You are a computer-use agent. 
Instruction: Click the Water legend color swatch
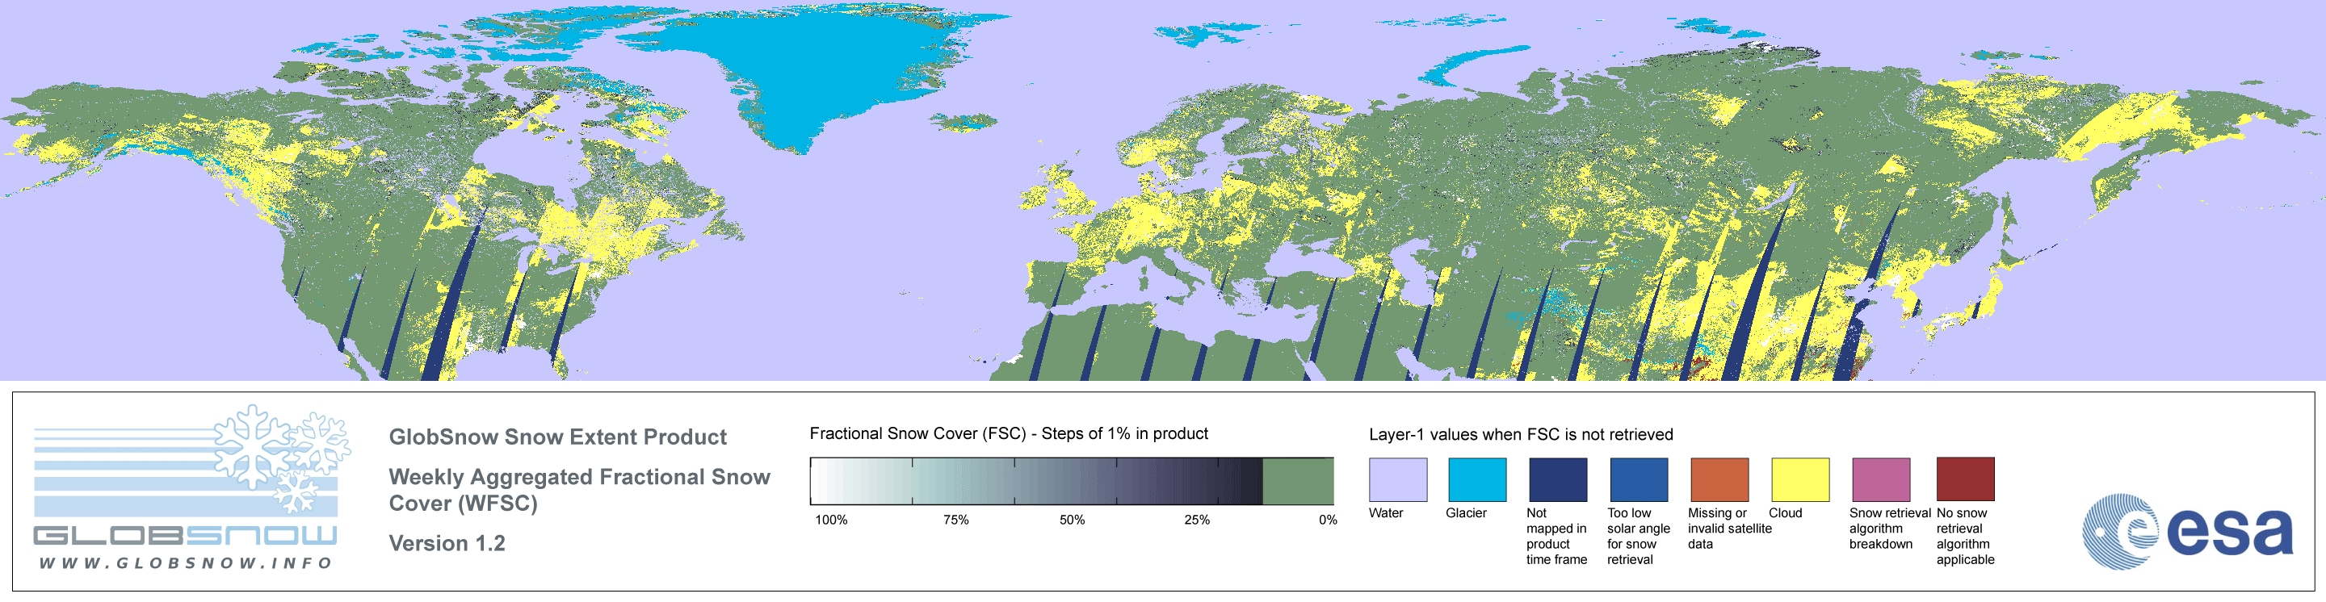pyautogui.click(x=1398, y=479)
